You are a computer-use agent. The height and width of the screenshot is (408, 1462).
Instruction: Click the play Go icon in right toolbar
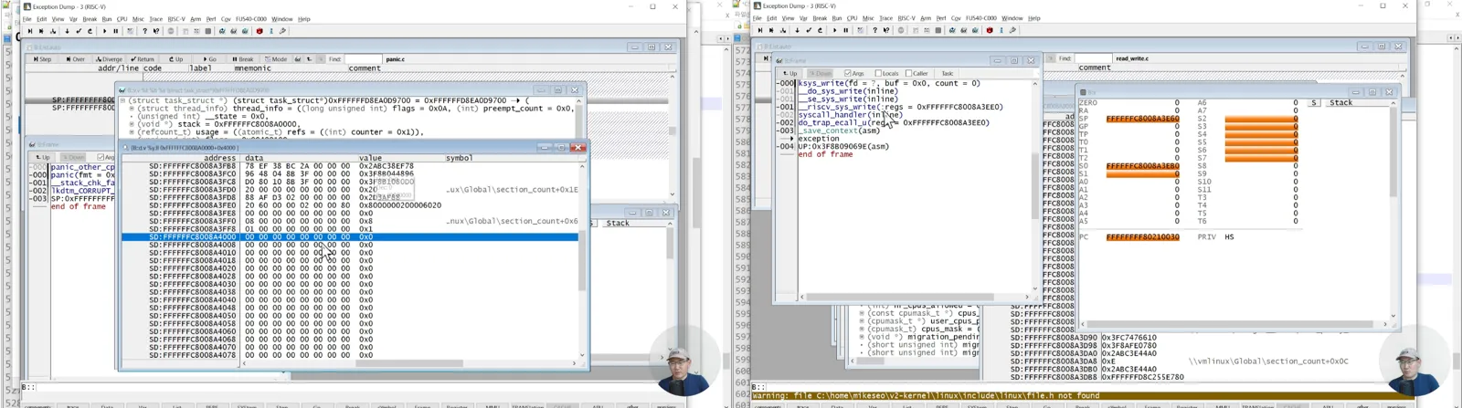tap(834, 30)
